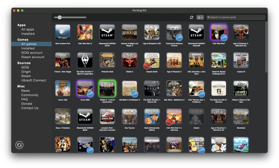Select the New Custom Port wrapper icon
Image resolution: width=279 pixels, height=168 pixels.
(x=63, y=32)
